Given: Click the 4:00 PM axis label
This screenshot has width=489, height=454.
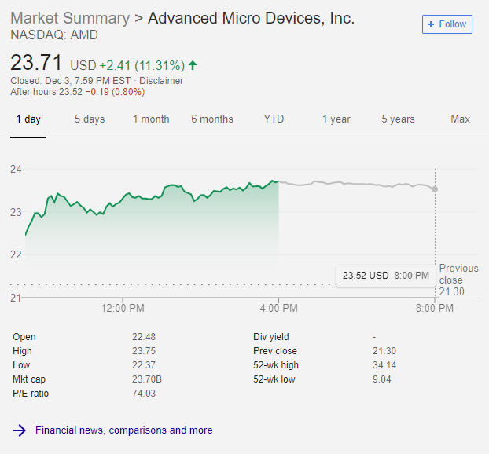Looking at the screenshot, I should coord(279,309).
